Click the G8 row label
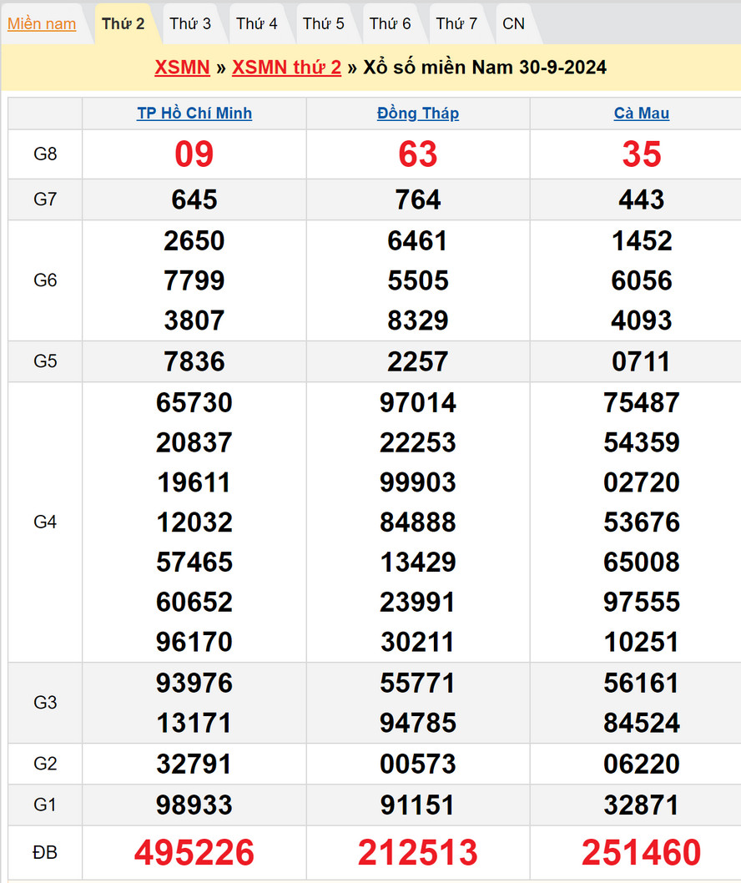 [45, 154]
